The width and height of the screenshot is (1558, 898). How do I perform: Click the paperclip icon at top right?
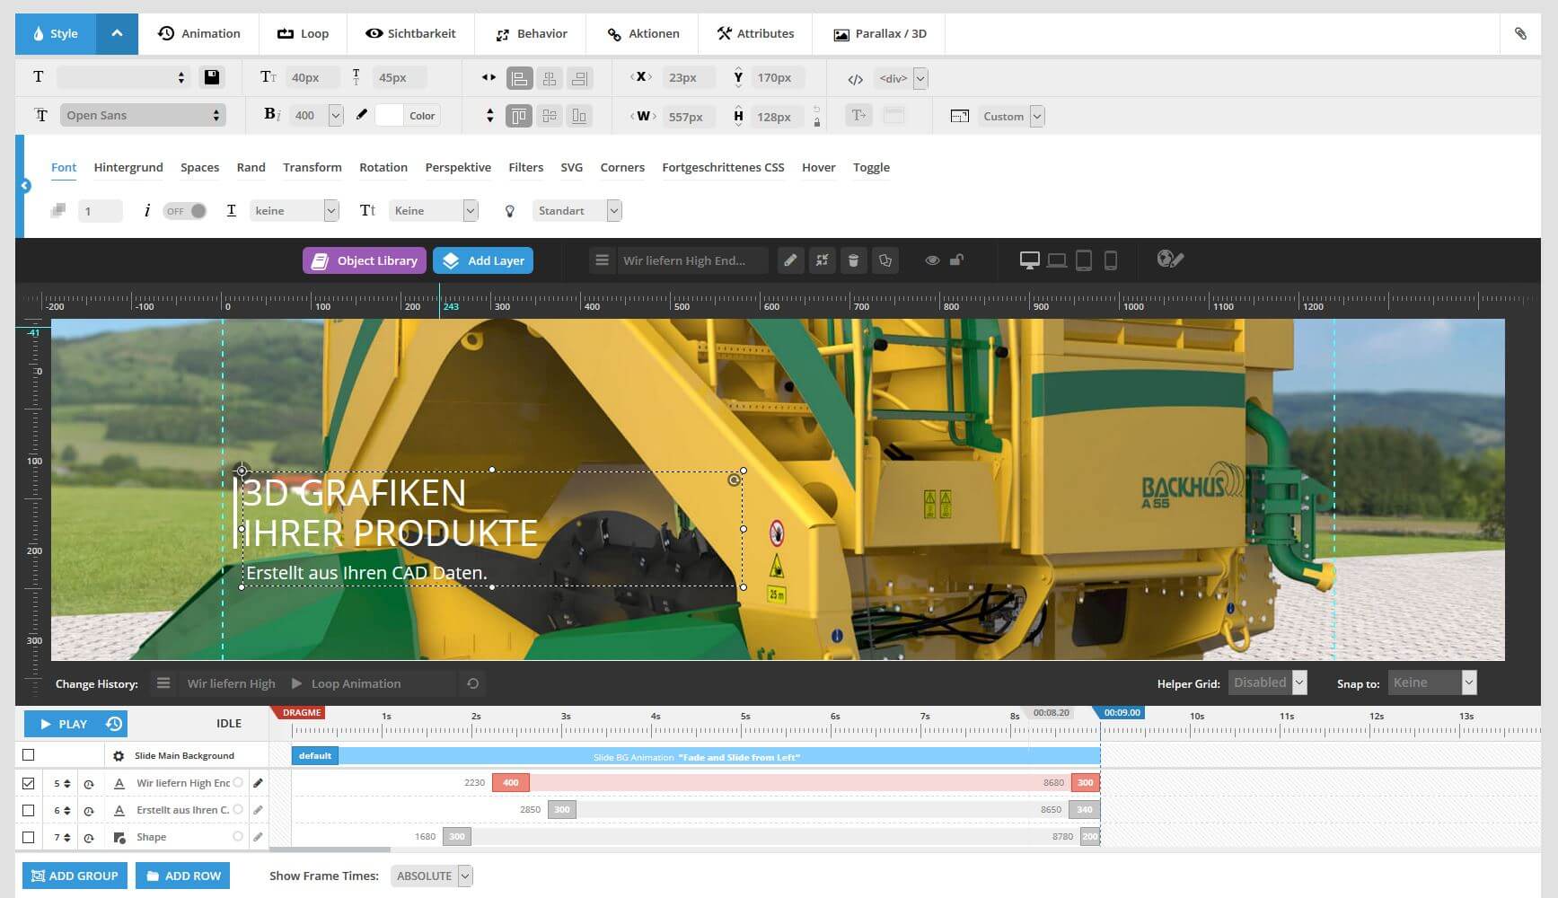pos(1520,33)
